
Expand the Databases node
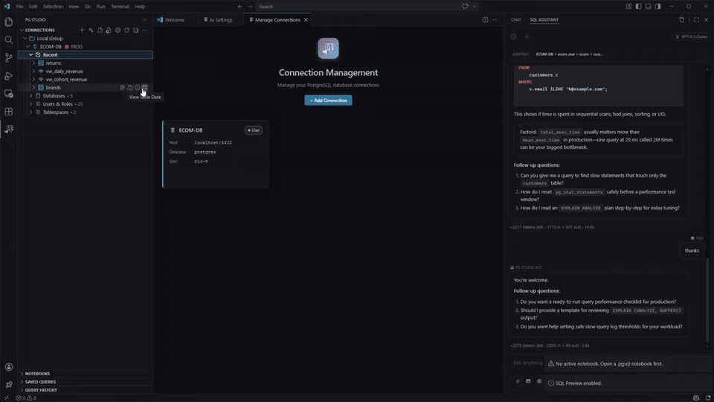30,96
